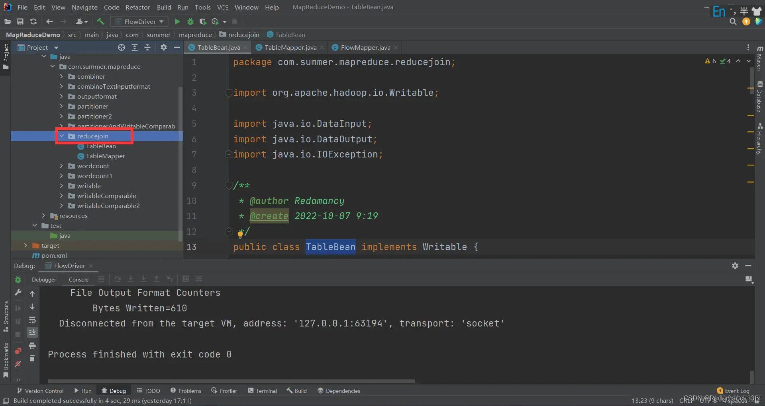Collapse the reducejoin package node
The image size is (765, 406).
pyautogui.click(x=61, y=136)
